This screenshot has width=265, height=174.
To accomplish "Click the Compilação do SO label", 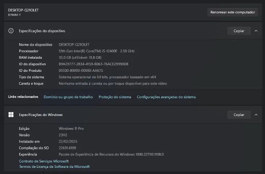I will coord(34,148).
